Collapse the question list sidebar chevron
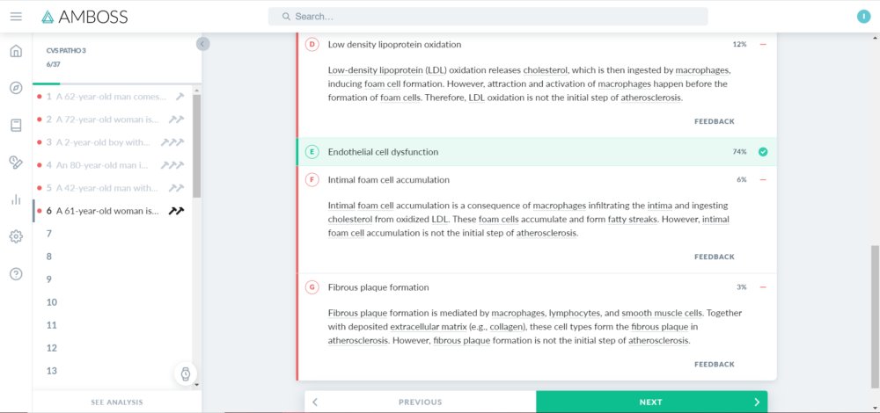The image size is (880, 413). [x=203, y=44]
